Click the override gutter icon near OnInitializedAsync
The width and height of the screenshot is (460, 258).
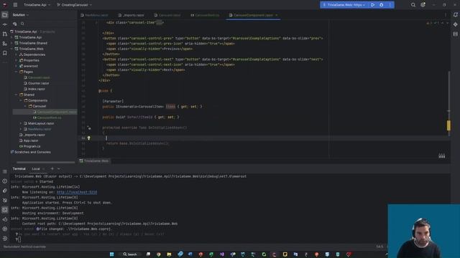click(x=89, y=128)
